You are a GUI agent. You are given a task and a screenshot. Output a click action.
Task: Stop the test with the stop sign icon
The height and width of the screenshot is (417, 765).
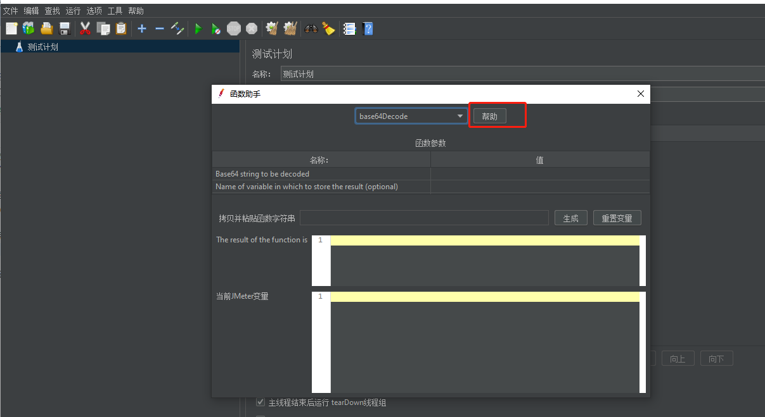234,28
